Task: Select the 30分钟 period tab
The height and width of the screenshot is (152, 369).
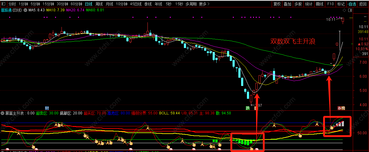Action: [62, 4]
